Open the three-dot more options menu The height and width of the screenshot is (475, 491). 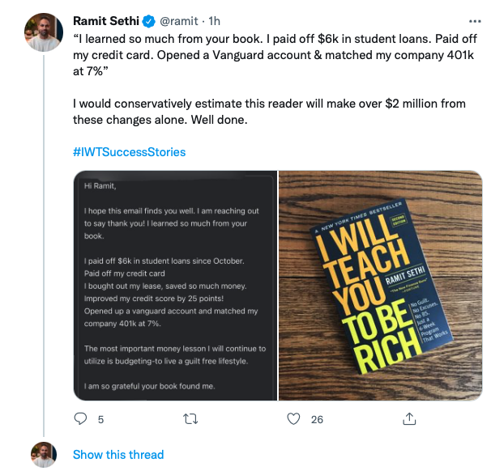(x=474, y=20)
